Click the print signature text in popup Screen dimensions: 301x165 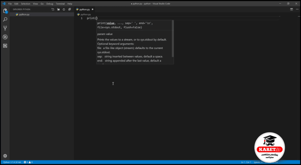125,25
